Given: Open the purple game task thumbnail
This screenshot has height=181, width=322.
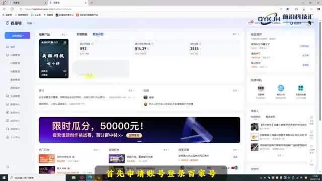Looking at the screenshot, I should coord(117,159).
